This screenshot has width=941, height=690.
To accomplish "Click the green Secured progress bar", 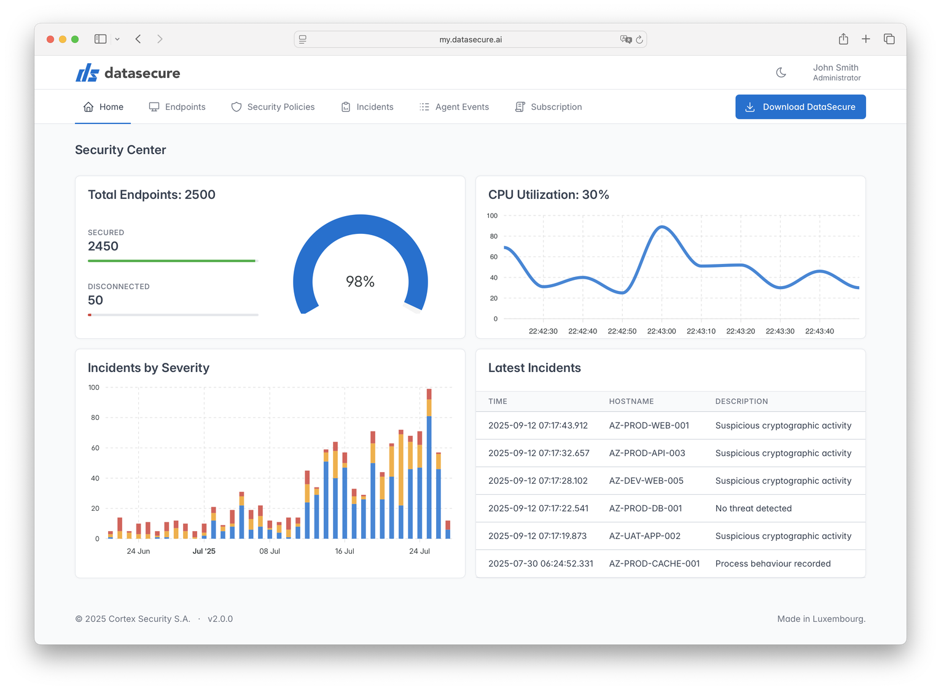I will [172, 261].
